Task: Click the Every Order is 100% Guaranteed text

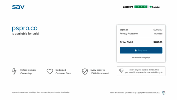Action: click(100, 72)
